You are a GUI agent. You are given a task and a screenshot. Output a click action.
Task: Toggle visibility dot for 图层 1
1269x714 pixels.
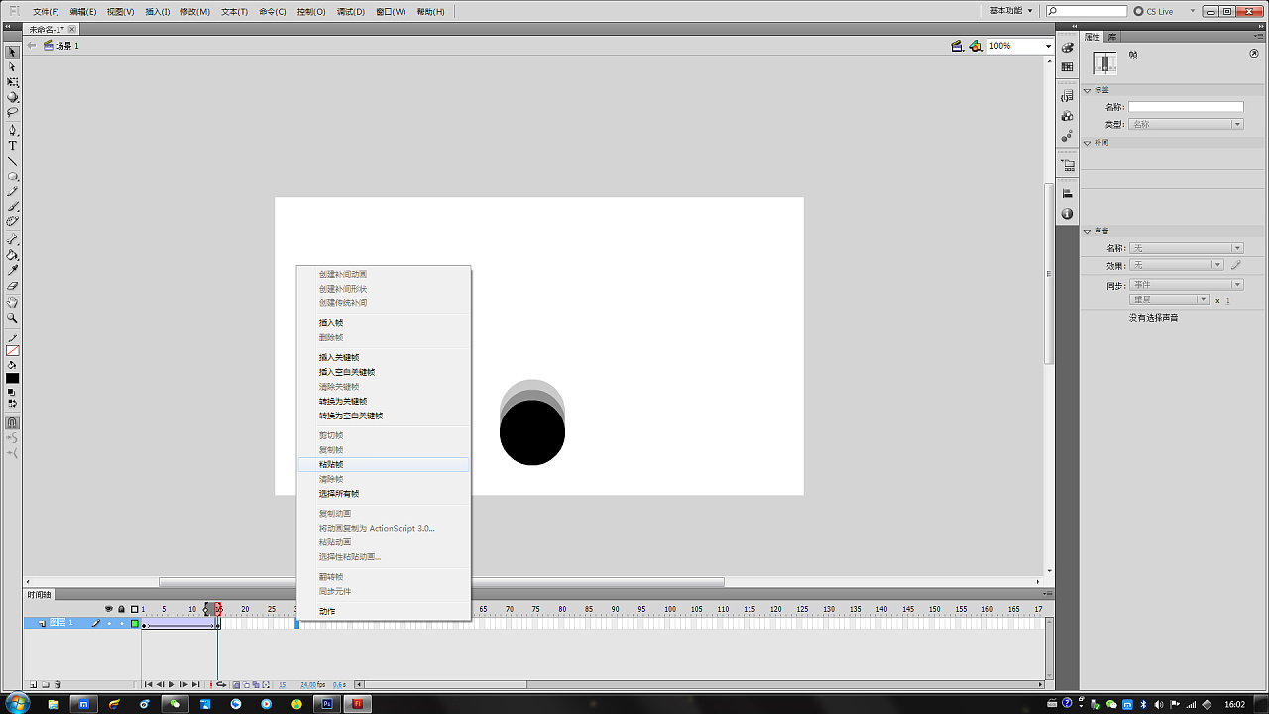pyautogui.click(x=109, y=624)
